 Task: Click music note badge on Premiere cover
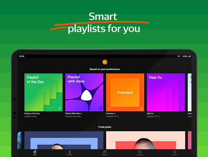(x=141, y=108)
